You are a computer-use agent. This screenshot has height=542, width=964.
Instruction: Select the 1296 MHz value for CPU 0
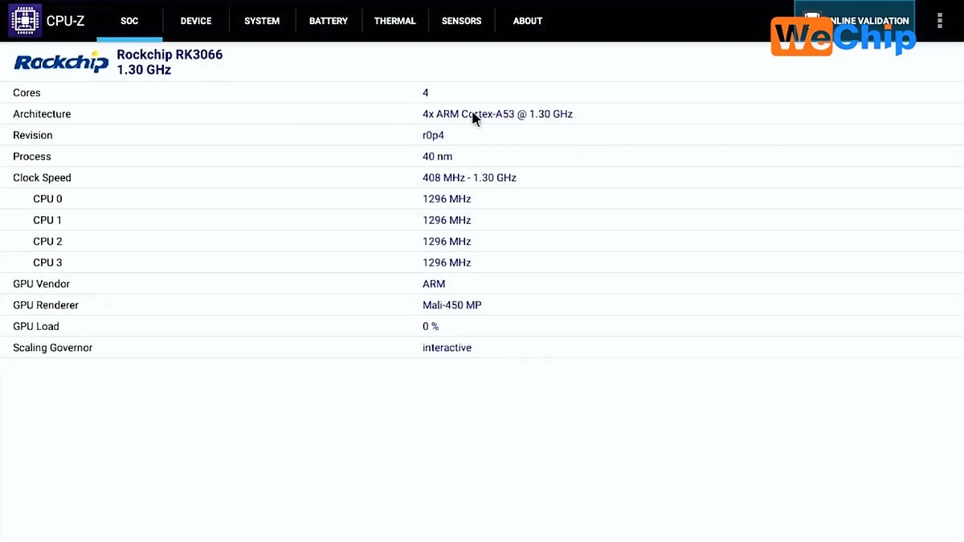pos(447,199)
